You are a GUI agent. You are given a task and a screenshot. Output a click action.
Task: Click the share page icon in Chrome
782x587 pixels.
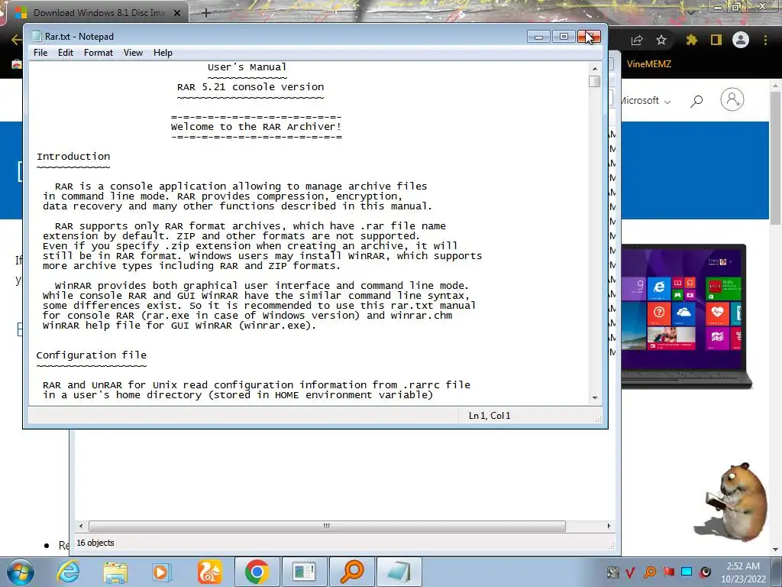pos(637,40)
